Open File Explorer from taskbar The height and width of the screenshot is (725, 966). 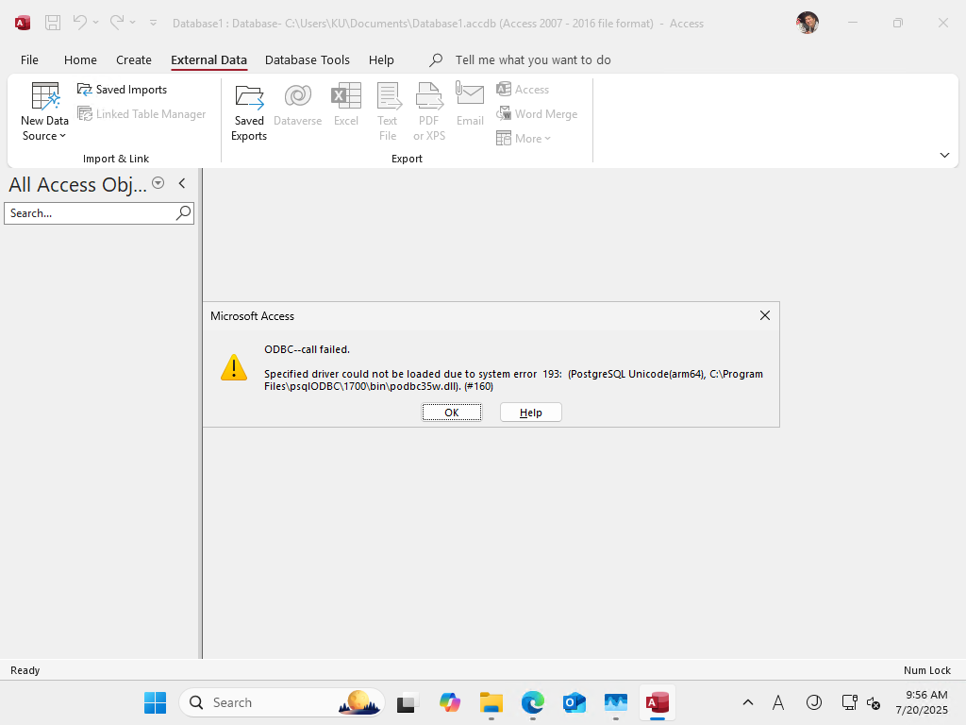click(491, 702)
